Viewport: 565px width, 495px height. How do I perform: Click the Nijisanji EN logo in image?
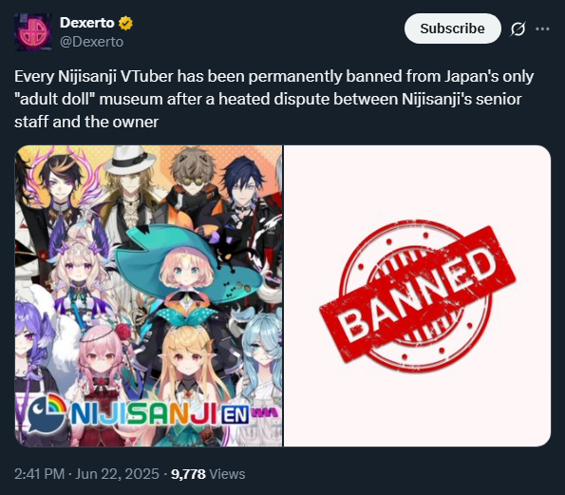(x=151, y=412)
